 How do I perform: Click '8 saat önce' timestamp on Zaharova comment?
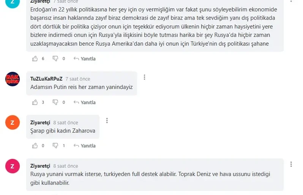66,123
